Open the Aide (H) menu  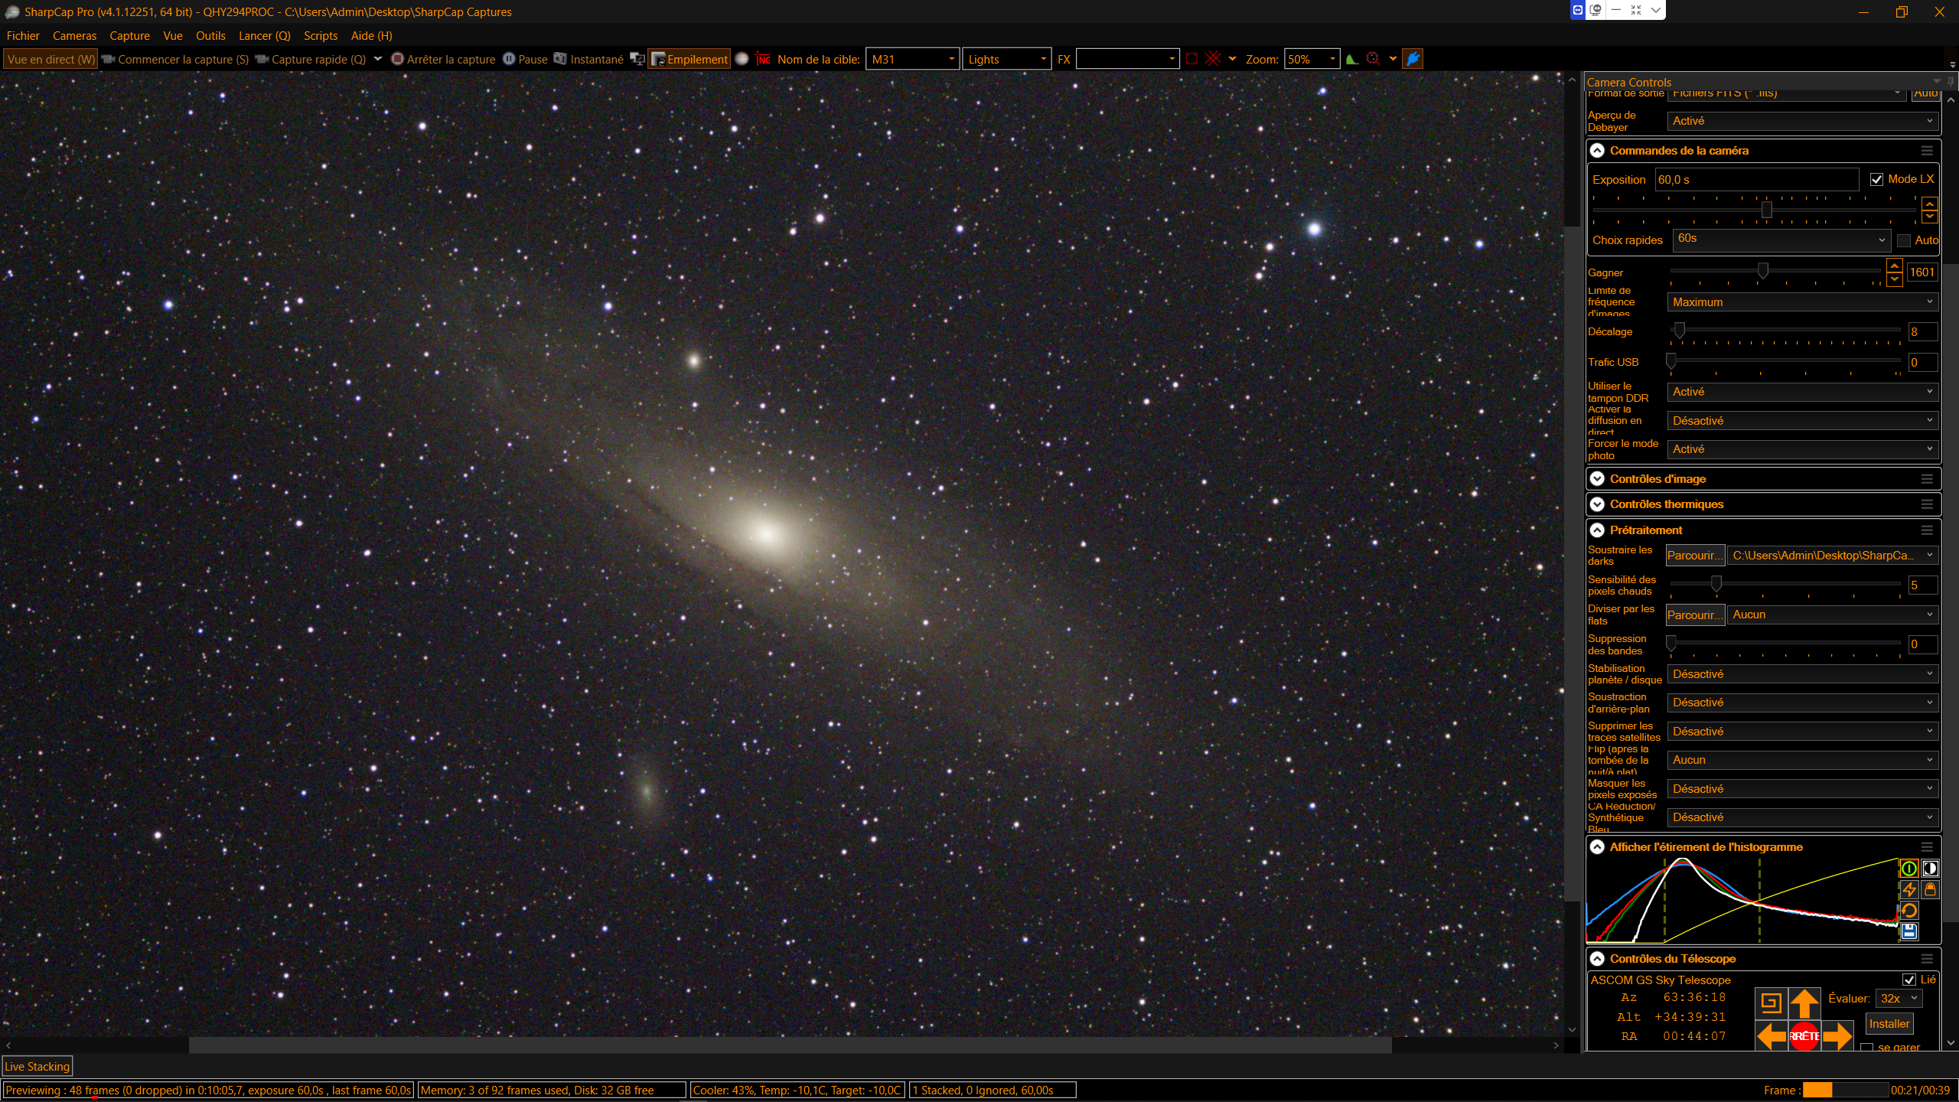[372, 36]
